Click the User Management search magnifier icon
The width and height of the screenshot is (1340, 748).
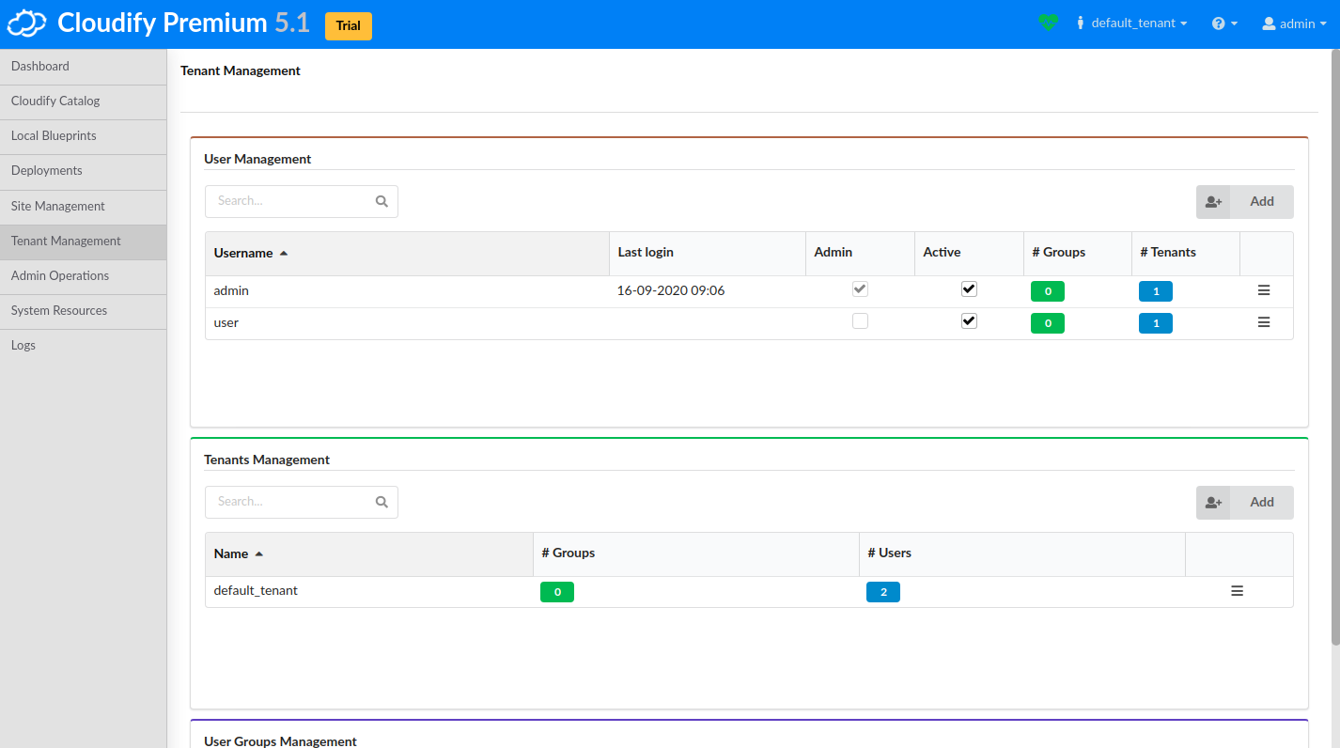tap(382, 201)
